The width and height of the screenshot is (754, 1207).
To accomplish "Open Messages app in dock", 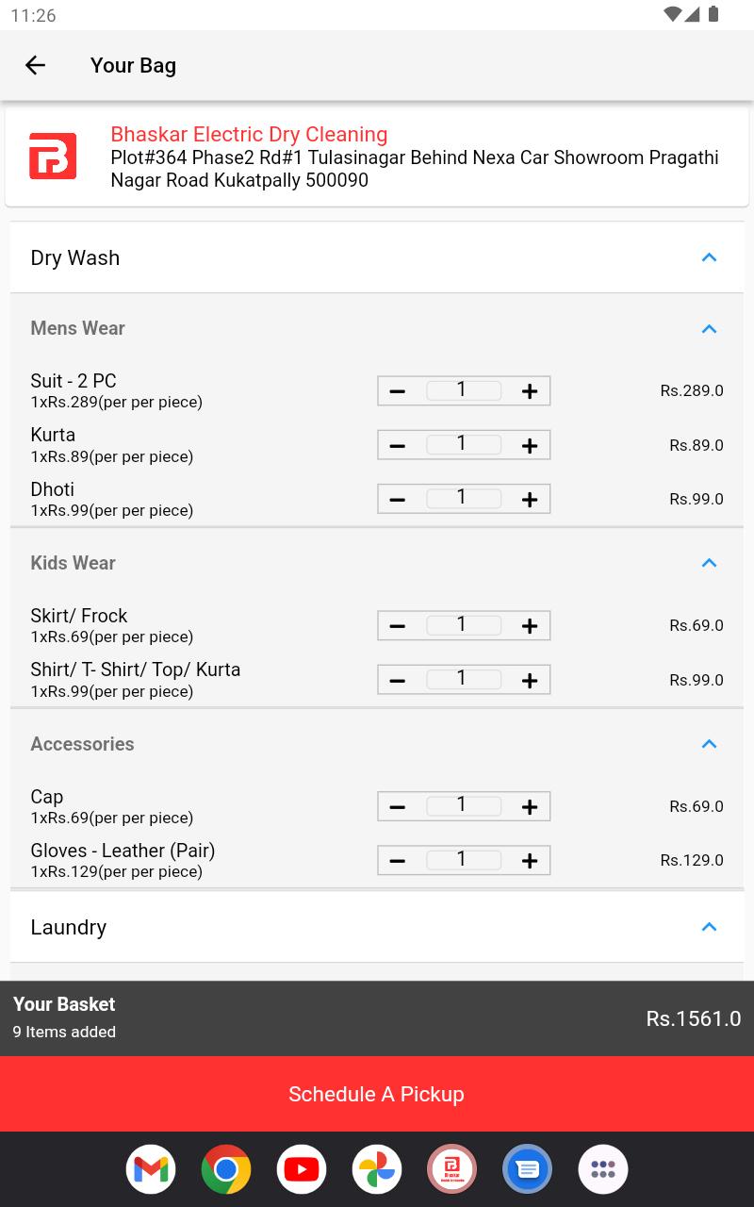I will click(x=528, y=1169).
